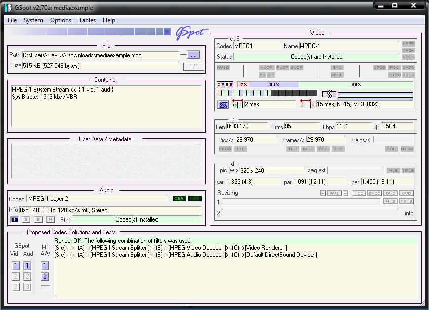429x310 pixels.
Task: Click the minus button beside AVI
Action: 346,193
